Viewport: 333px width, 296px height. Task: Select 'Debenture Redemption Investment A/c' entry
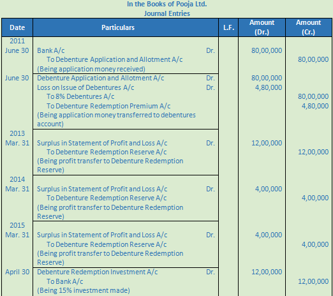98,272
